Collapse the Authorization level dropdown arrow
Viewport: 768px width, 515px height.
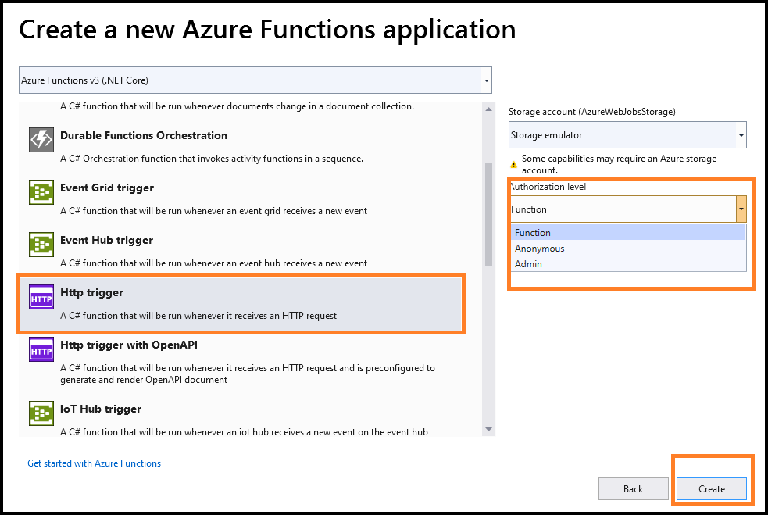(x=741, y=209)
